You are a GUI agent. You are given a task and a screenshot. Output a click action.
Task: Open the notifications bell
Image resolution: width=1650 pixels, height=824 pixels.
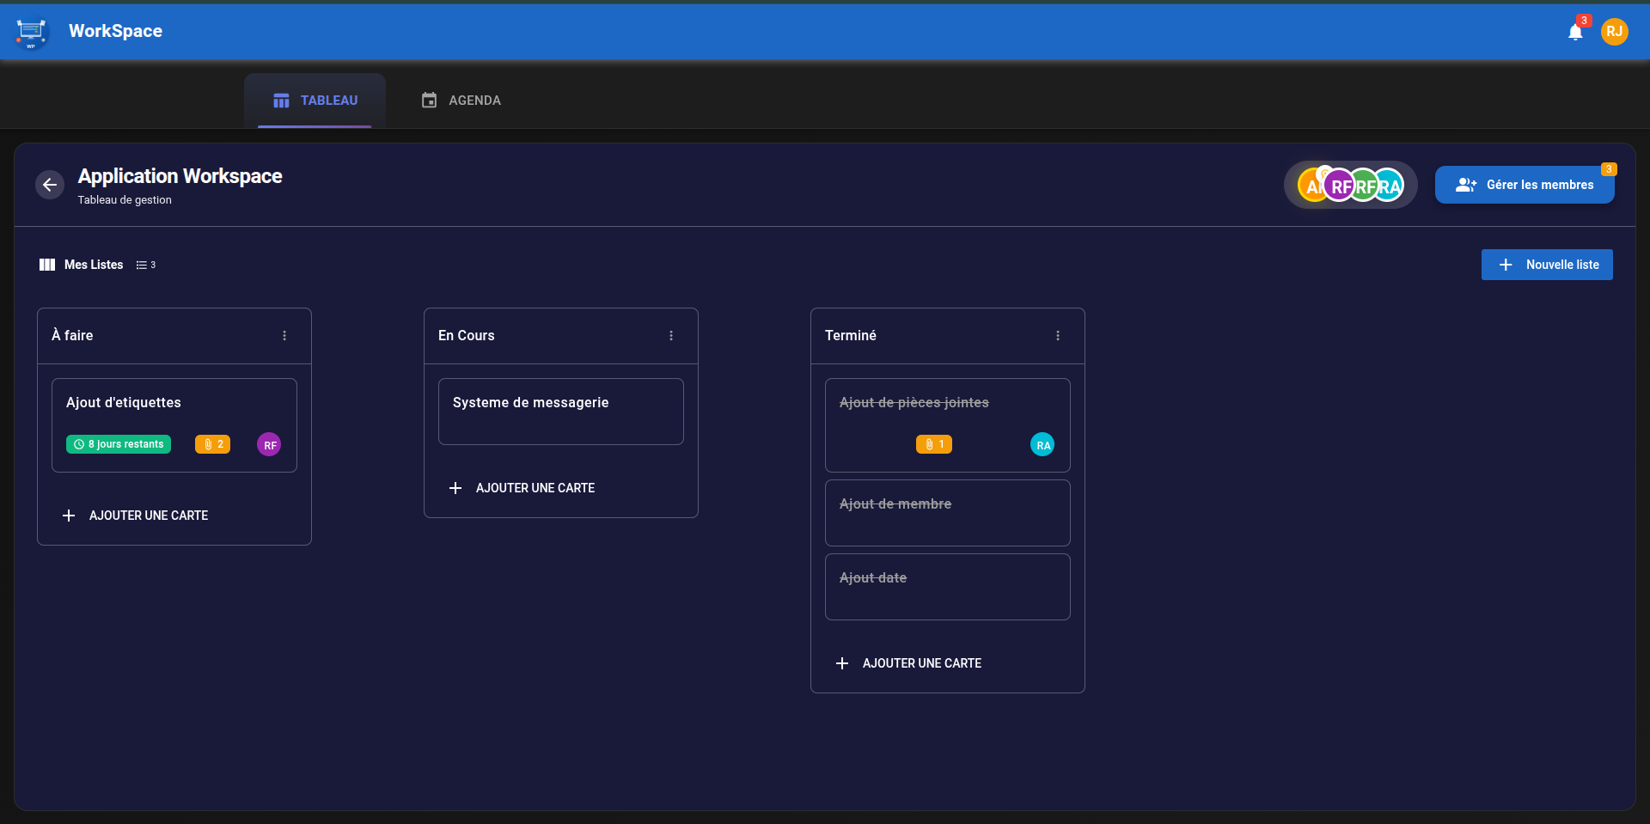click(x=1574, y=33)
